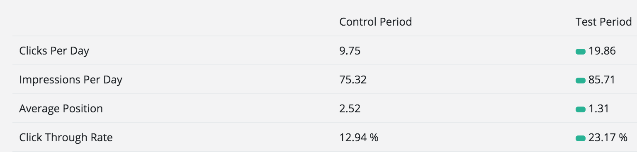Select control period value 2.52

(350, 109)
